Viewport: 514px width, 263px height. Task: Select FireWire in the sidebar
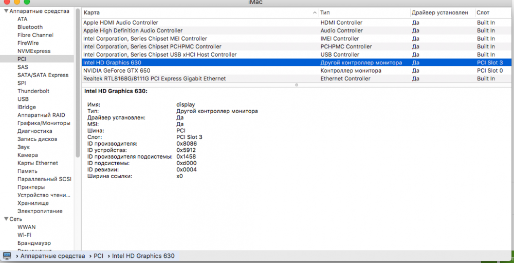pyautogui.click(x=28, y=43)
